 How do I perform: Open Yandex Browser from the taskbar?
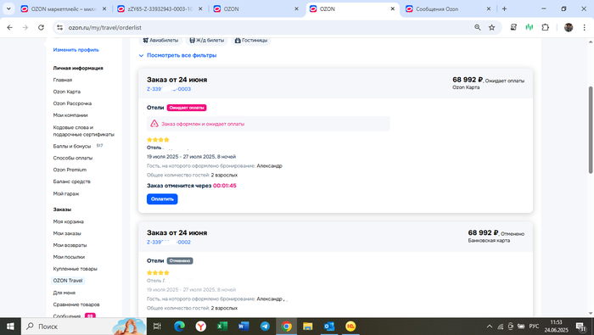click(201, 326)
